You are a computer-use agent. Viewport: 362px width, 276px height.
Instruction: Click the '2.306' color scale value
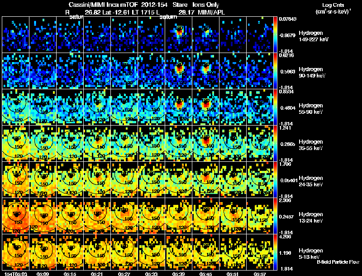pyautogui.click(x=285, y=200)
